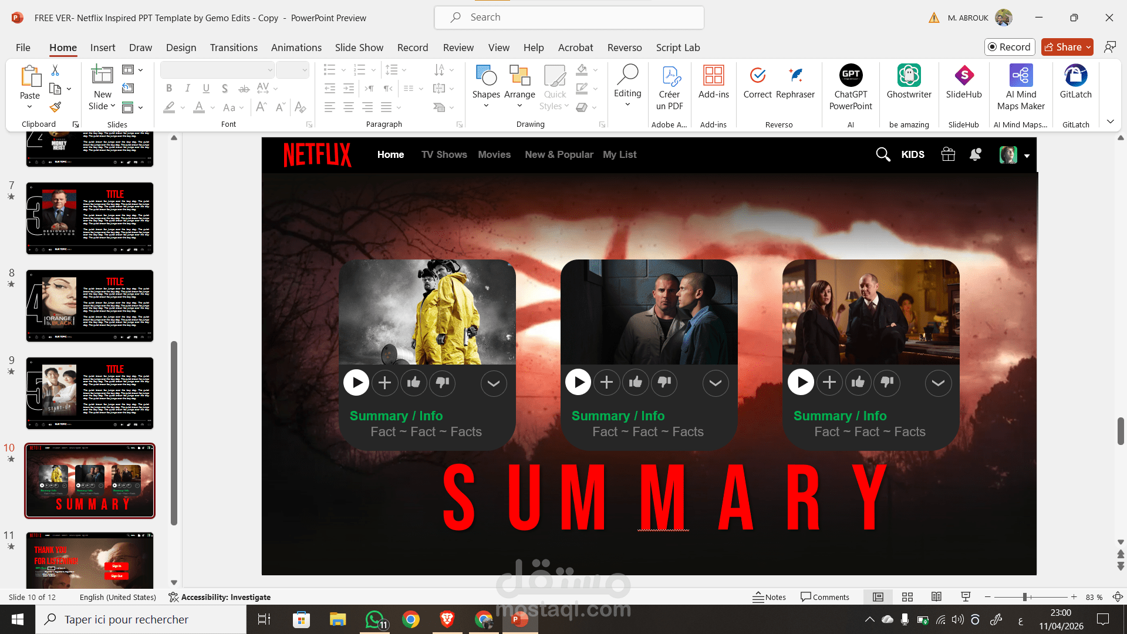Switch to the Animations tab

296,48
